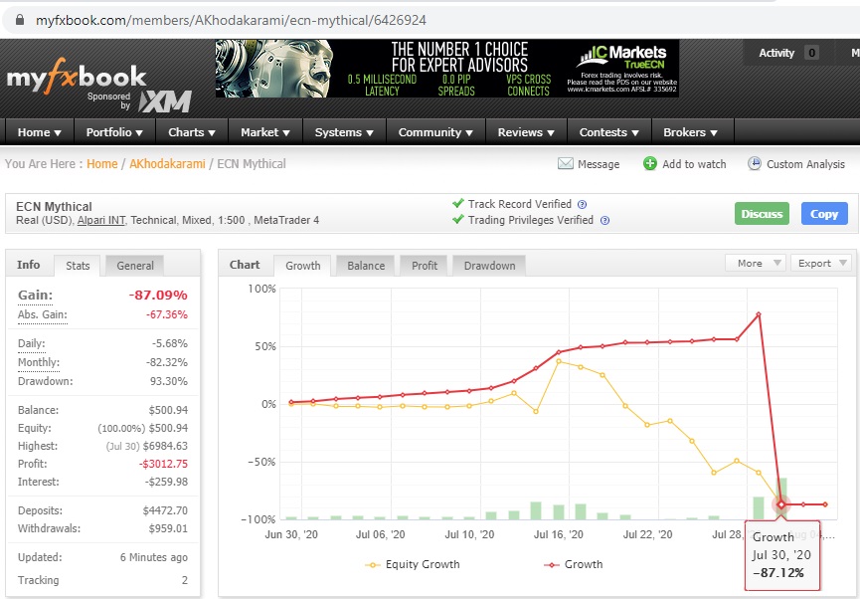The image size is (860, 599).
Task: Click the padlock icon in address bar
Action: click(20, 20)
